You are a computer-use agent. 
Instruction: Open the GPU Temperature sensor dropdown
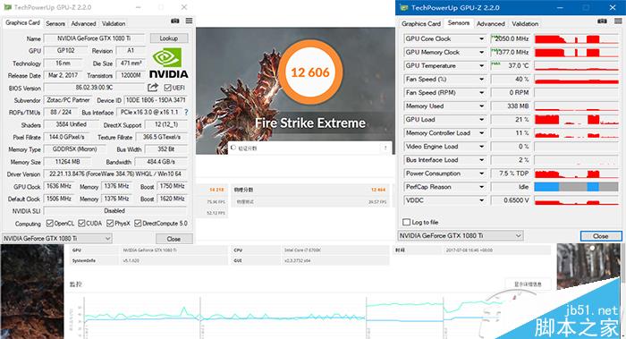pyautogui.click(x=481, y=66)
